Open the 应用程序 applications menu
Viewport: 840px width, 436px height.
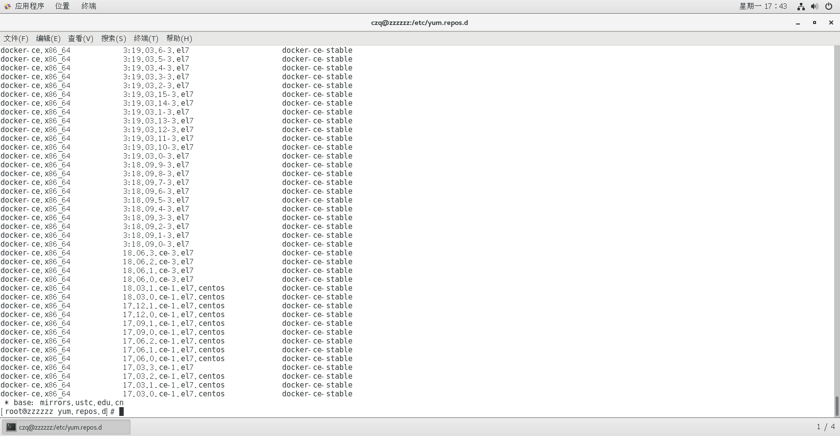pos(29,6)
